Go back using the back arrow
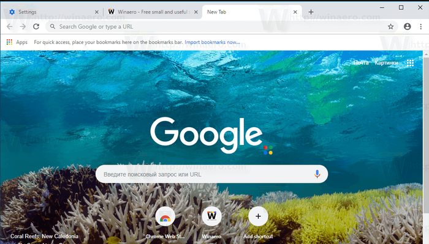Viewport: 429px width, 244px height. [x=10, y=27]
